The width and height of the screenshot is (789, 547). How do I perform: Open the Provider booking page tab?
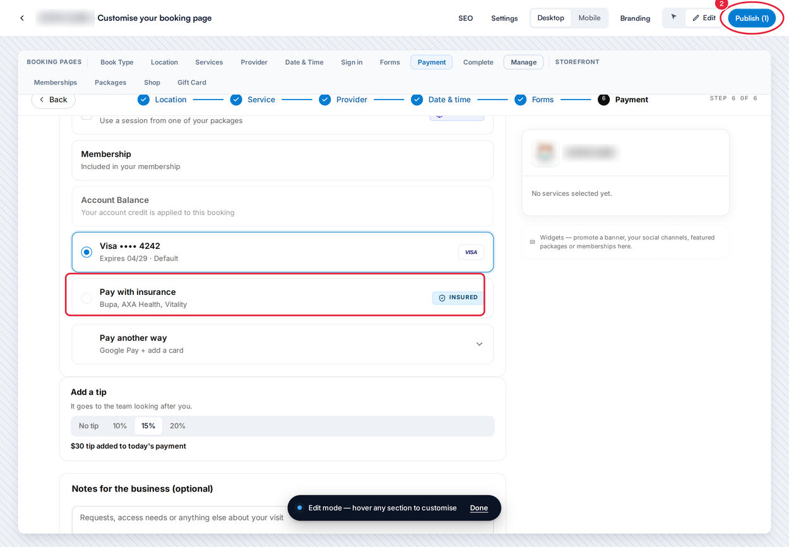tap(254, 62)
